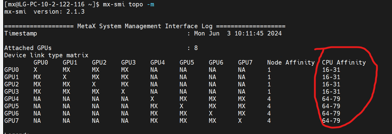The image size is (392, 134).
Task: Select Node Affinity value 1 in the GPU0 row
Action: pos(269,70)
